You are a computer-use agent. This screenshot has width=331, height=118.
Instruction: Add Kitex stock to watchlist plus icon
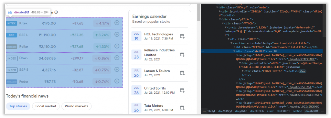click(117, 23)
